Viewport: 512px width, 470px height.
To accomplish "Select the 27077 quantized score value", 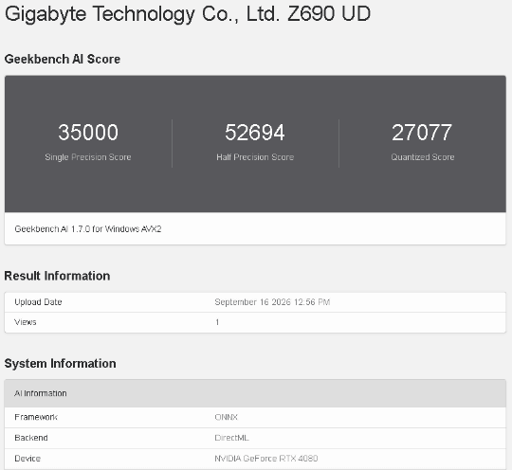I will [x=422, y=133].
